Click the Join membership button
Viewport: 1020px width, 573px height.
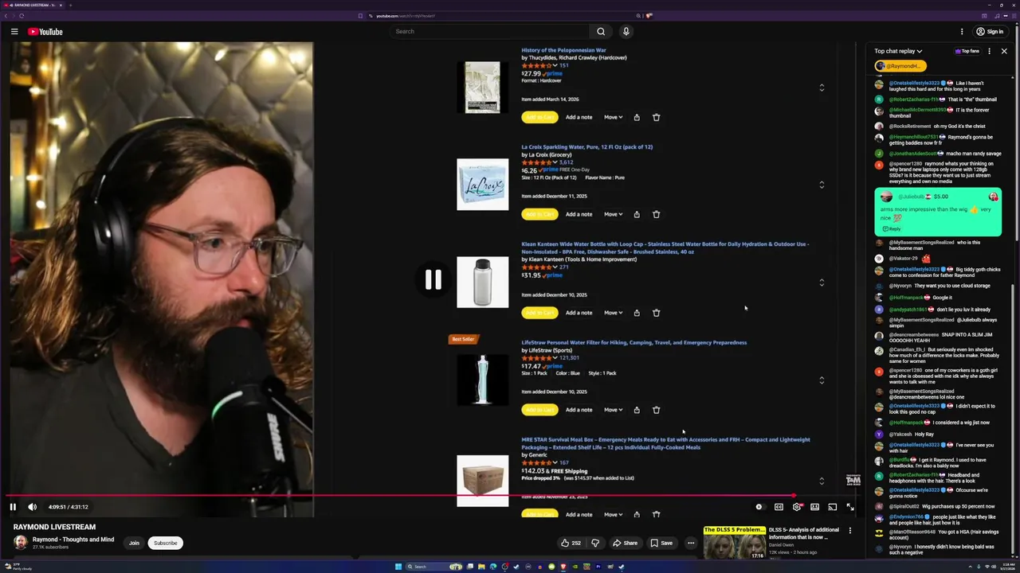pos(134,543)
